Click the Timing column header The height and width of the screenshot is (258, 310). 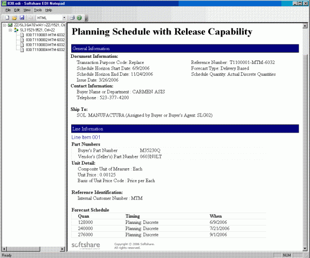(x=133, y=216)
